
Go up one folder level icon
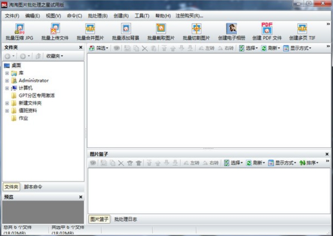(x=38, y=56)
